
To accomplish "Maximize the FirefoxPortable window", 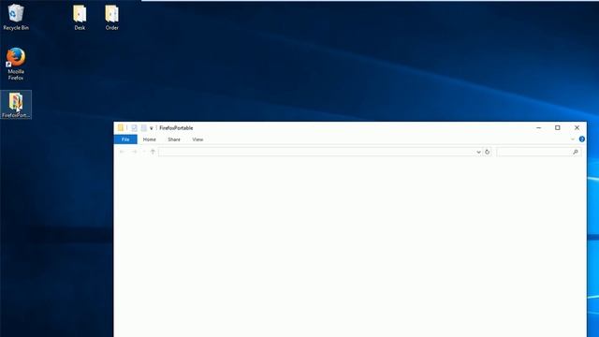I will click(x=558, y=128).
